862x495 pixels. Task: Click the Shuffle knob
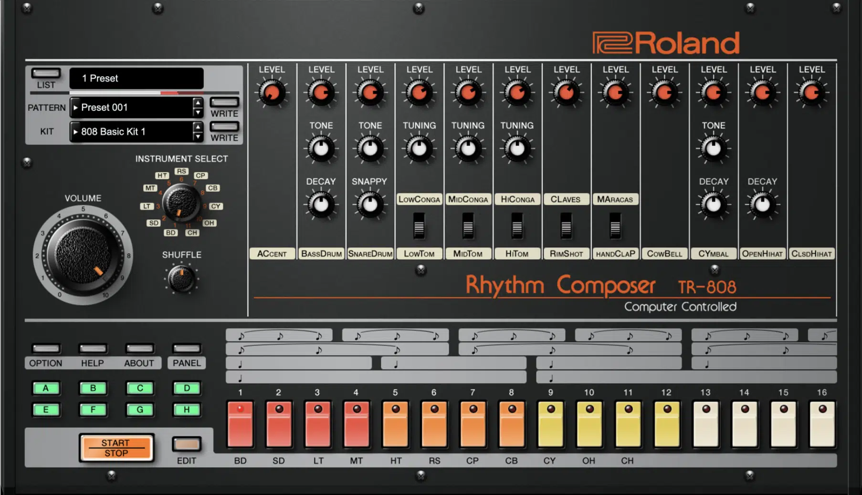click(x=181, y=279)
